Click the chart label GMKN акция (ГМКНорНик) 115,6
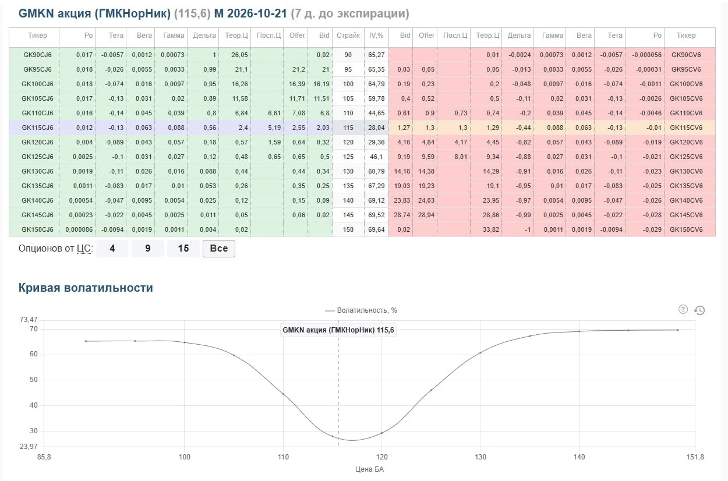The image size is (728, 481). [338, 330]
